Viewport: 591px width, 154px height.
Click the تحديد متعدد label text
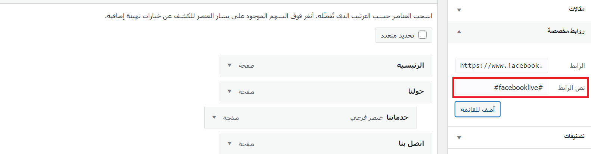pyautogui.click(x=397, y=35)
